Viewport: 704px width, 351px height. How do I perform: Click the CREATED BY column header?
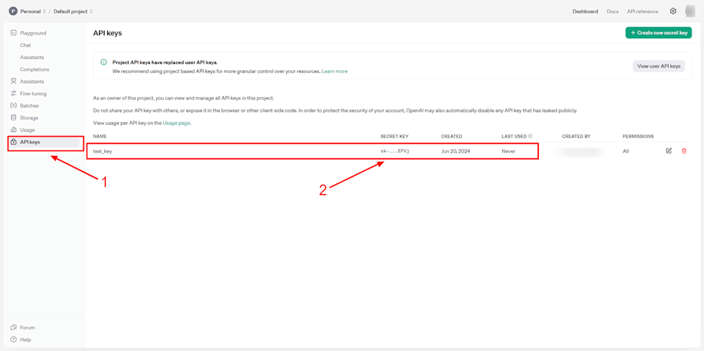click(576, 136)
